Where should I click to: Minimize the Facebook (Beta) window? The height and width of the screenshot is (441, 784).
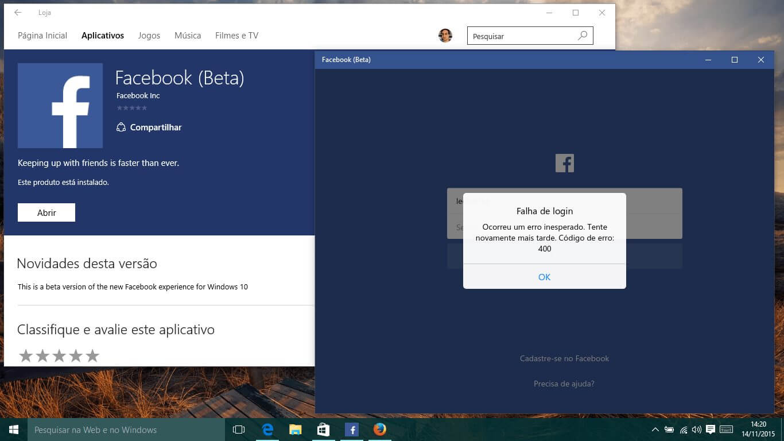click(x=708, y=60)
